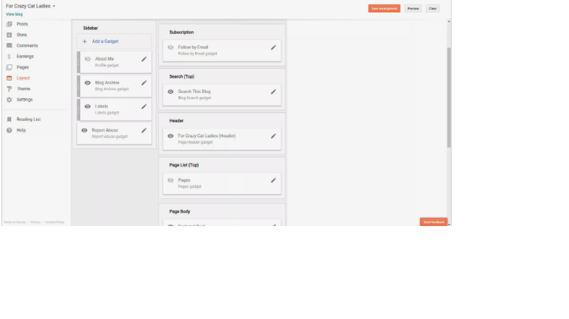The width and height of the screenshot is (569, 319).
Task: Click the Page List (Top) section heading
Action: 184,165
